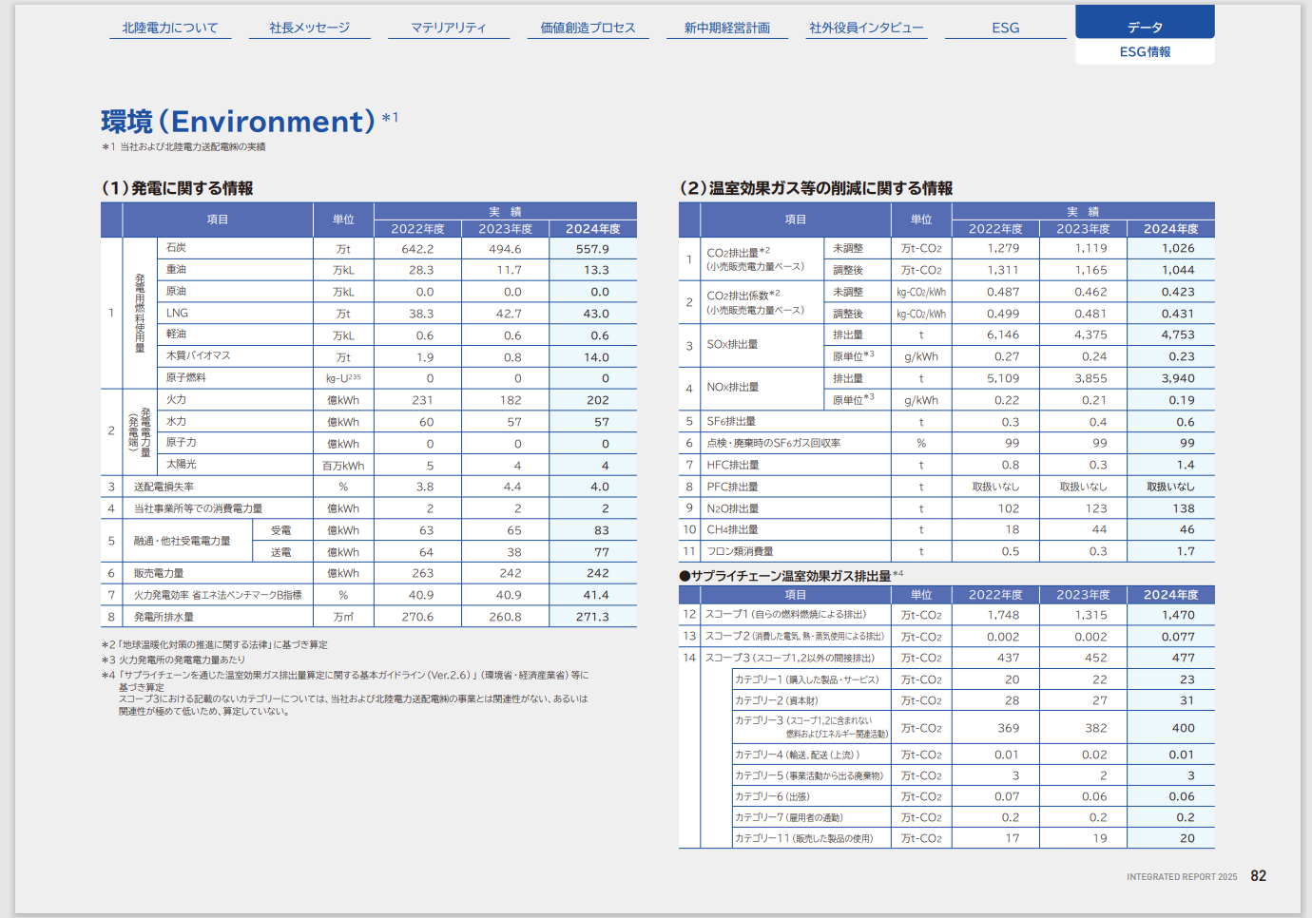Image resolution: width=1312 pixels, height=918 pixels.
Task: Click the ESG情報 sub-tab
Action: coord(1145,52)
